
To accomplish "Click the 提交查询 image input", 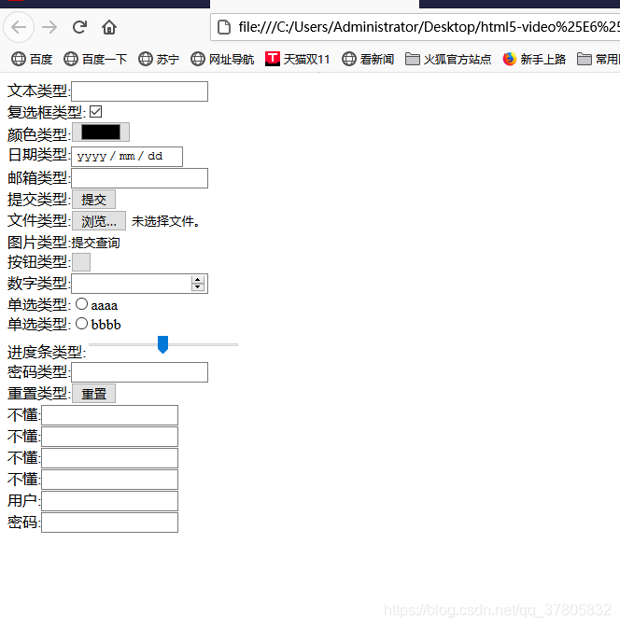I will click(x=95, y=243).
